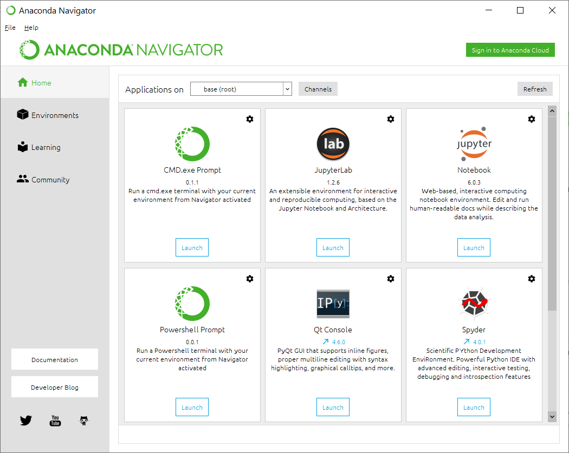Image resolution: width=569 pixels, height=453 pixels.
Task: Launch CMD.exe Prompt
Action: 192,247
